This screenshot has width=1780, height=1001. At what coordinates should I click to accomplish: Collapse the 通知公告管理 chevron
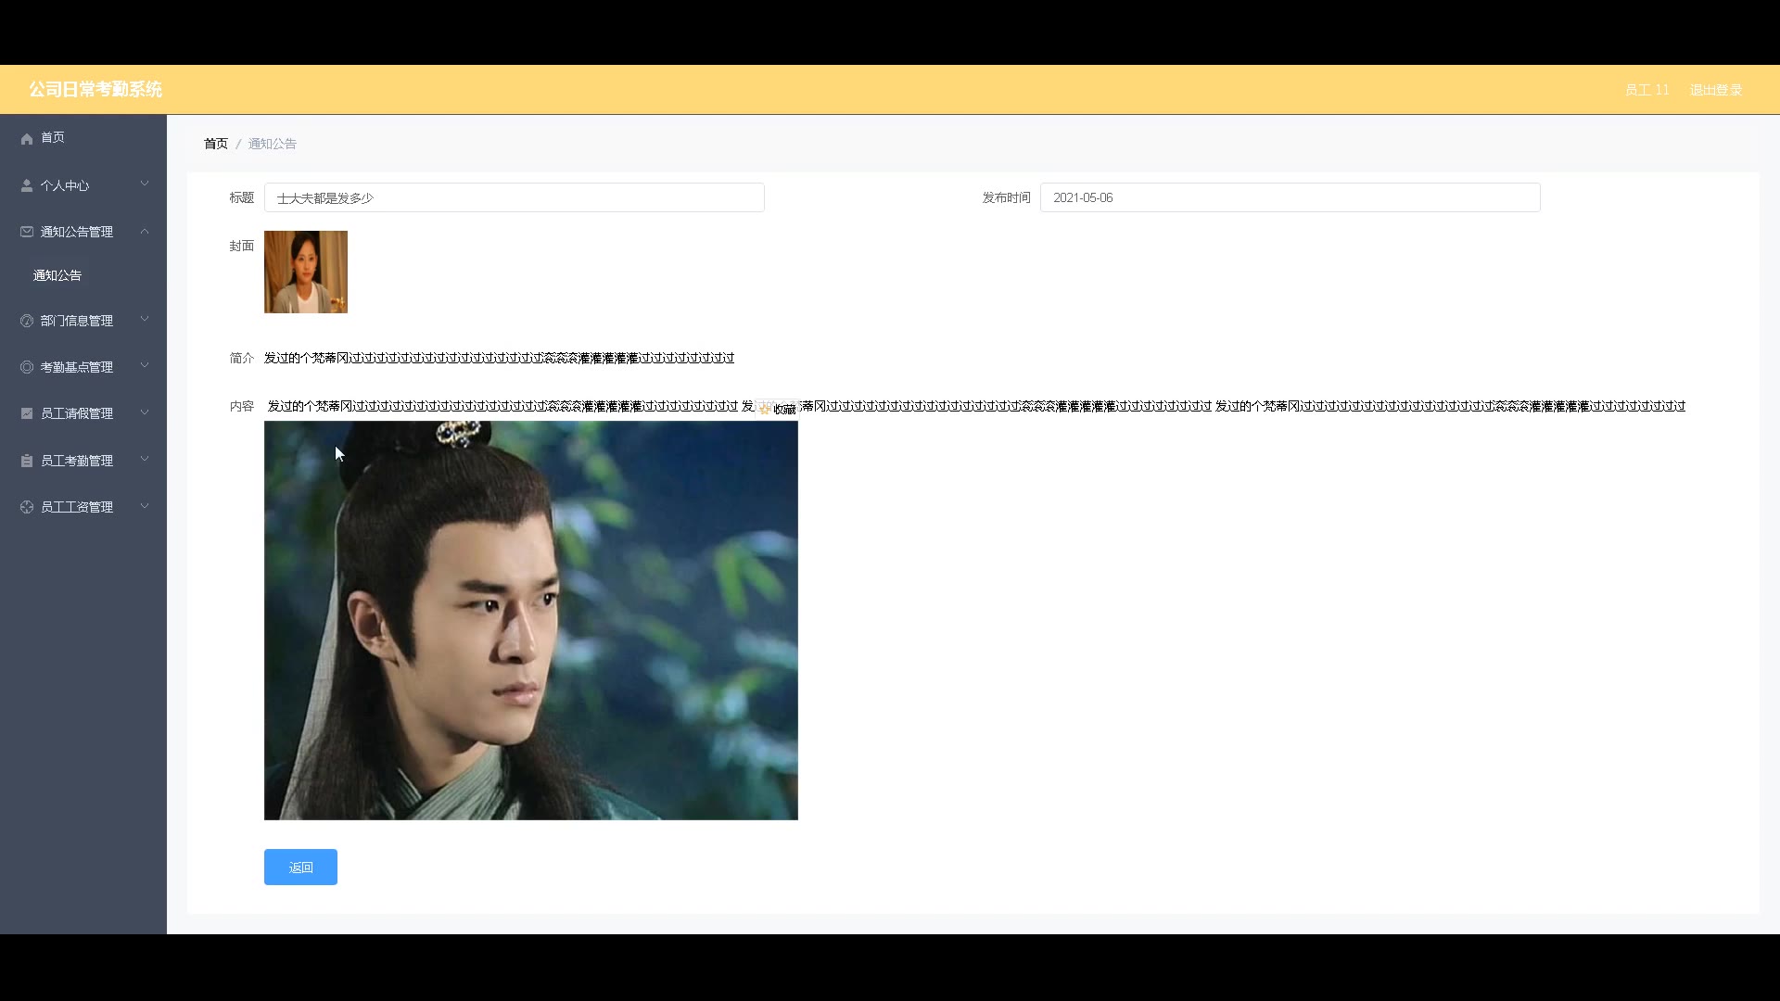[145, 231]
